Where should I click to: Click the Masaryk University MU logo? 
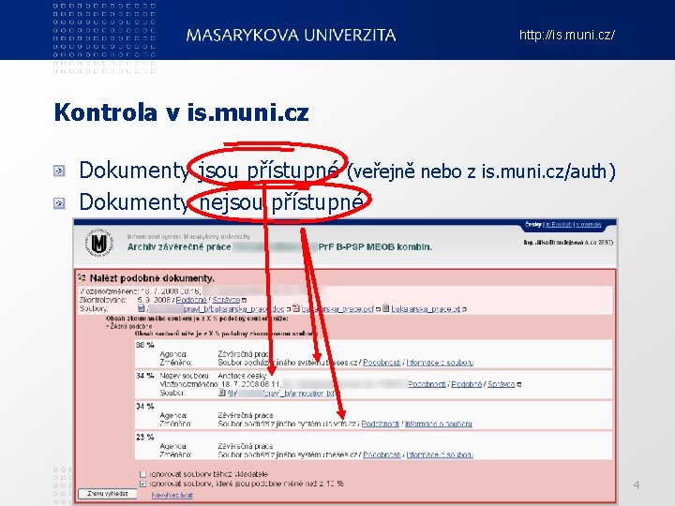coord(99,243)
